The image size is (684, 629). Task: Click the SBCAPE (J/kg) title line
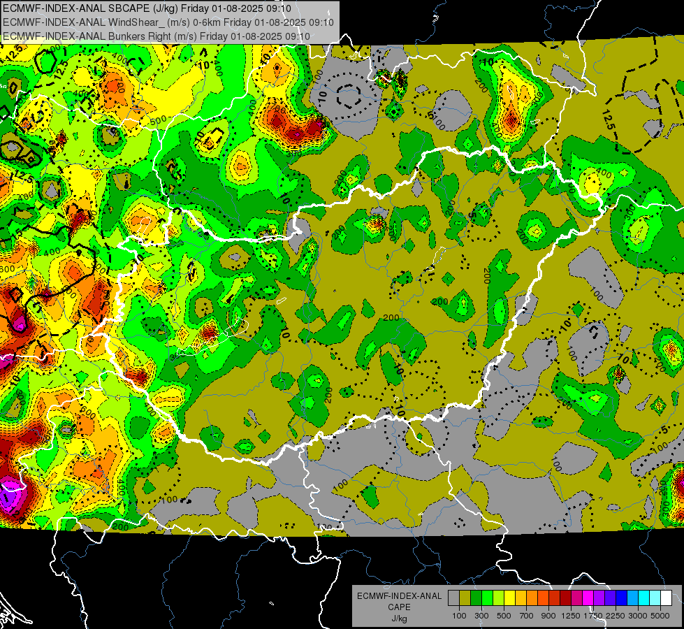(147, 8)
